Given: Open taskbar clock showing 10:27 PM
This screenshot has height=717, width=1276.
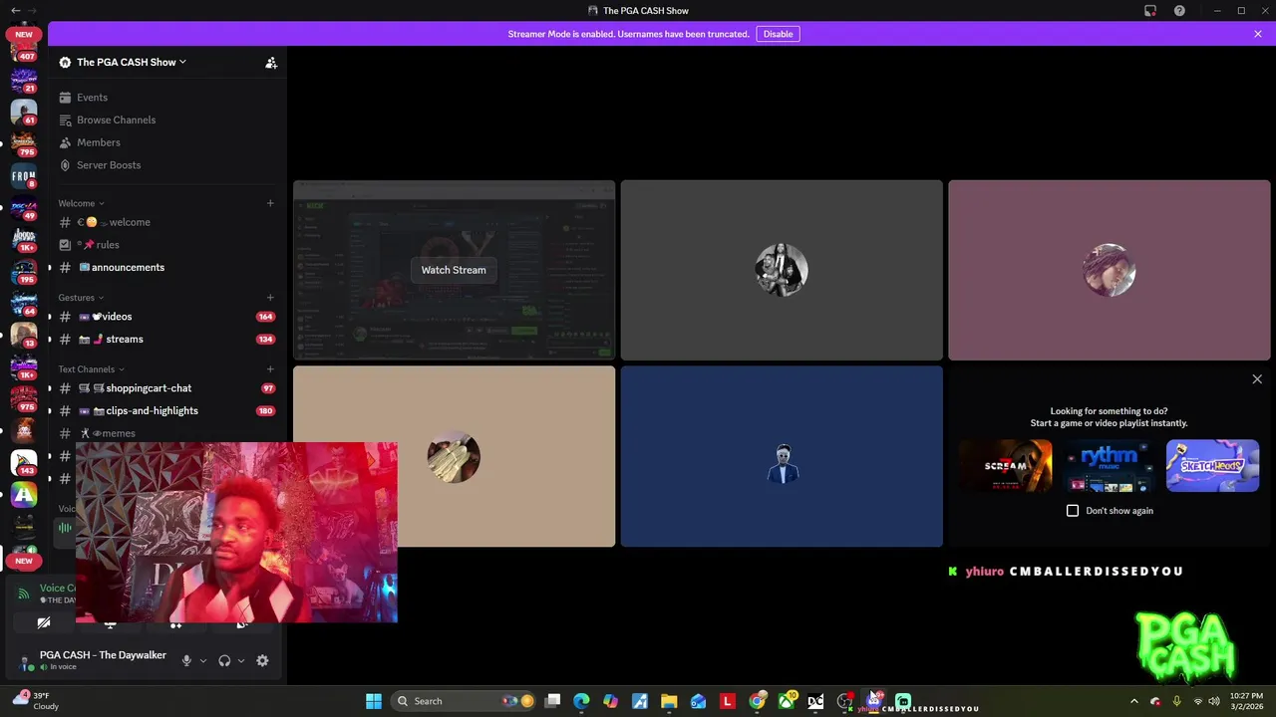Looking at the screenshot, I should pyautogui.click(x=1246, y=701).
